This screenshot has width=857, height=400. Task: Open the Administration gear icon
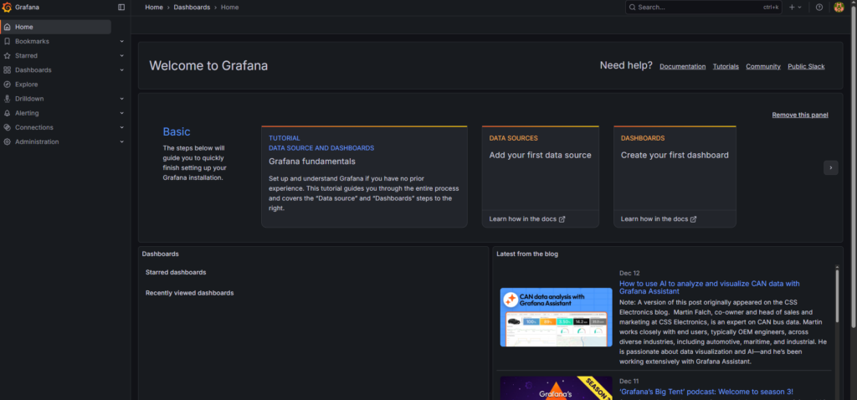click(x=8, y=141)
